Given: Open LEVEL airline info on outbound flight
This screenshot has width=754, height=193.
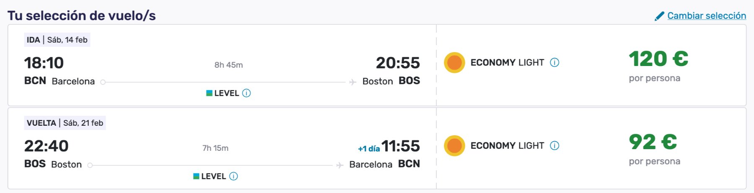Looking at the screenshot, I should point(247,93).
